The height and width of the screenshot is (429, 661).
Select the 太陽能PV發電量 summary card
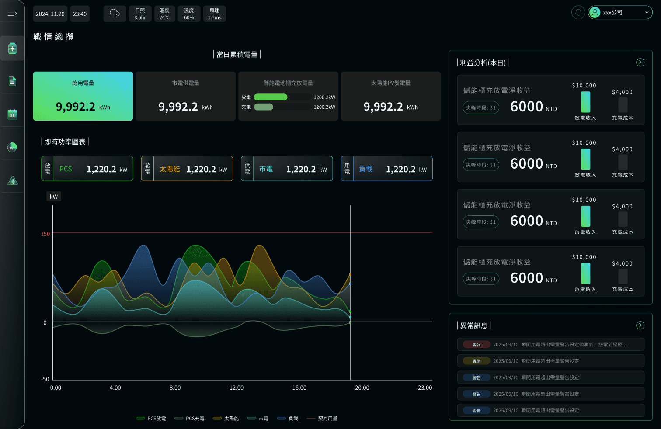390,96
